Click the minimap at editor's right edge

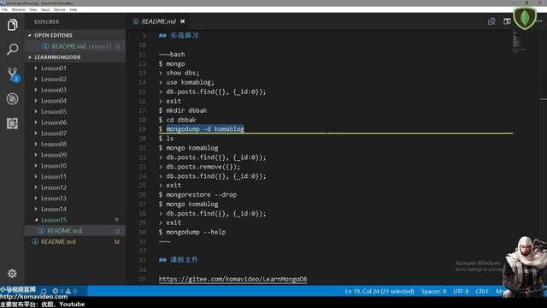pos(519,42)
